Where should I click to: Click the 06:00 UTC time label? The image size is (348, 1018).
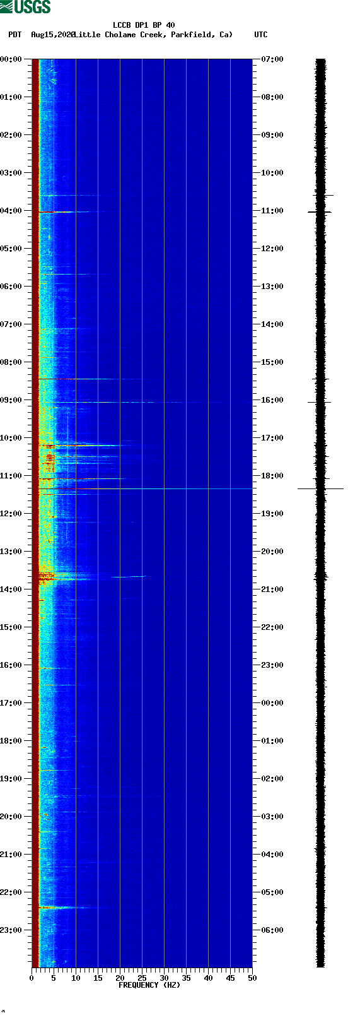[x=272, y=930]
